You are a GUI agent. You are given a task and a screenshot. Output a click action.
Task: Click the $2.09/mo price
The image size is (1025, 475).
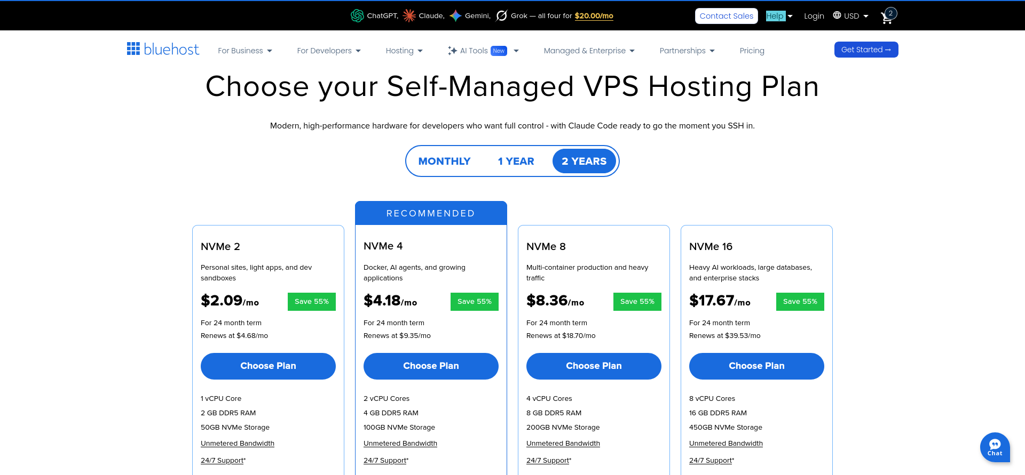(x=230, y=301)
